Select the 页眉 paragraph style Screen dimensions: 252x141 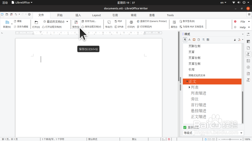(x=192, y=52)
